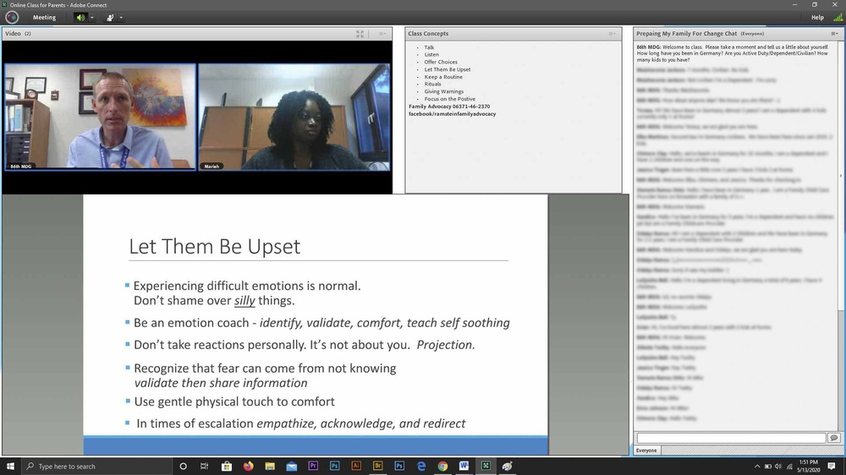The height and width of the screenshot is (475, 846).
Task: Expand the raise hand status dropdown arrow
Action: click(121, 17)
